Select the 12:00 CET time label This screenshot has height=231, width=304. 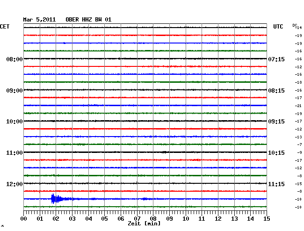pos(14,184)
